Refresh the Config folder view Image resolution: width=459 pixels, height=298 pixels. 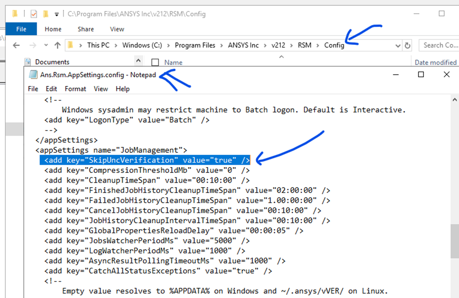[x=407, y=45]
